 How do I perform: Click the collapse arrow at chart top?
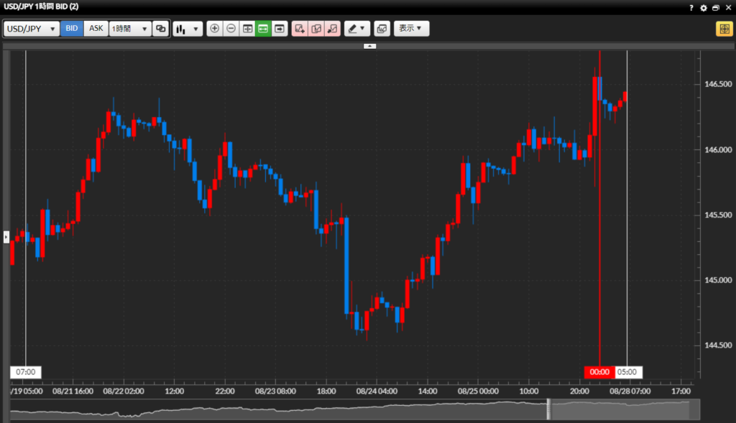(x=369, y=46)
